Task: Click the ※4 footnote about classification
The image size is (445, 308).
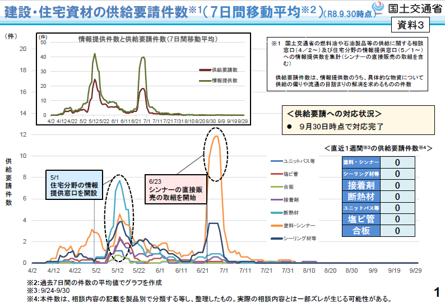Action: click(x=210, y=299)
